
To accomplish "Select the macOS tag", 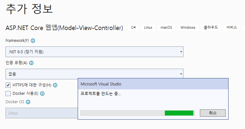I will coord(166,27).
